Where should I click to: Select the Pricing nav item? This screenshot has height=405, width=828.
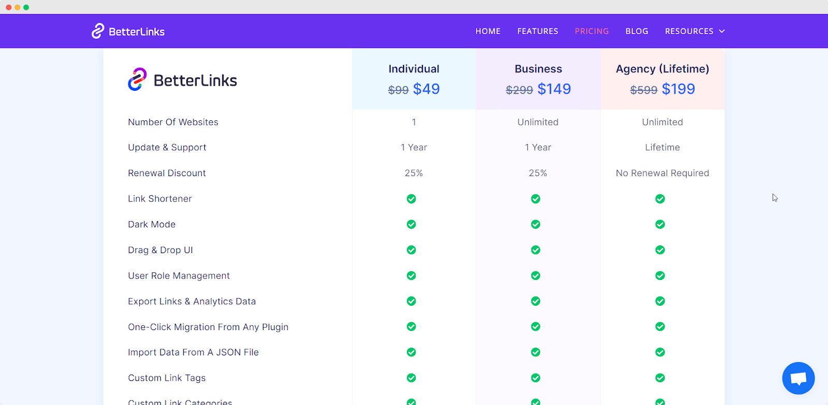tap(592, 32)
